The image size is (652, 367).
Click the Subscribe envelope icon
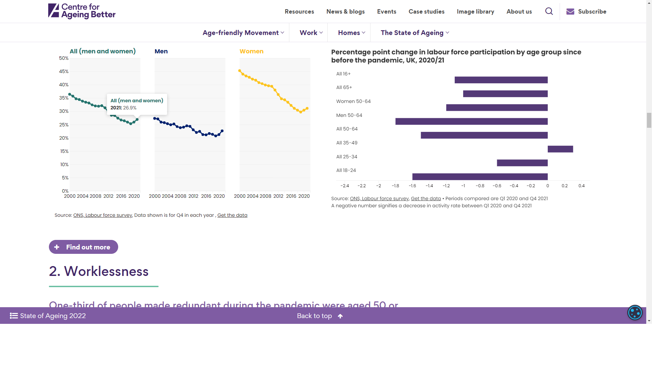tap(570, 12)
